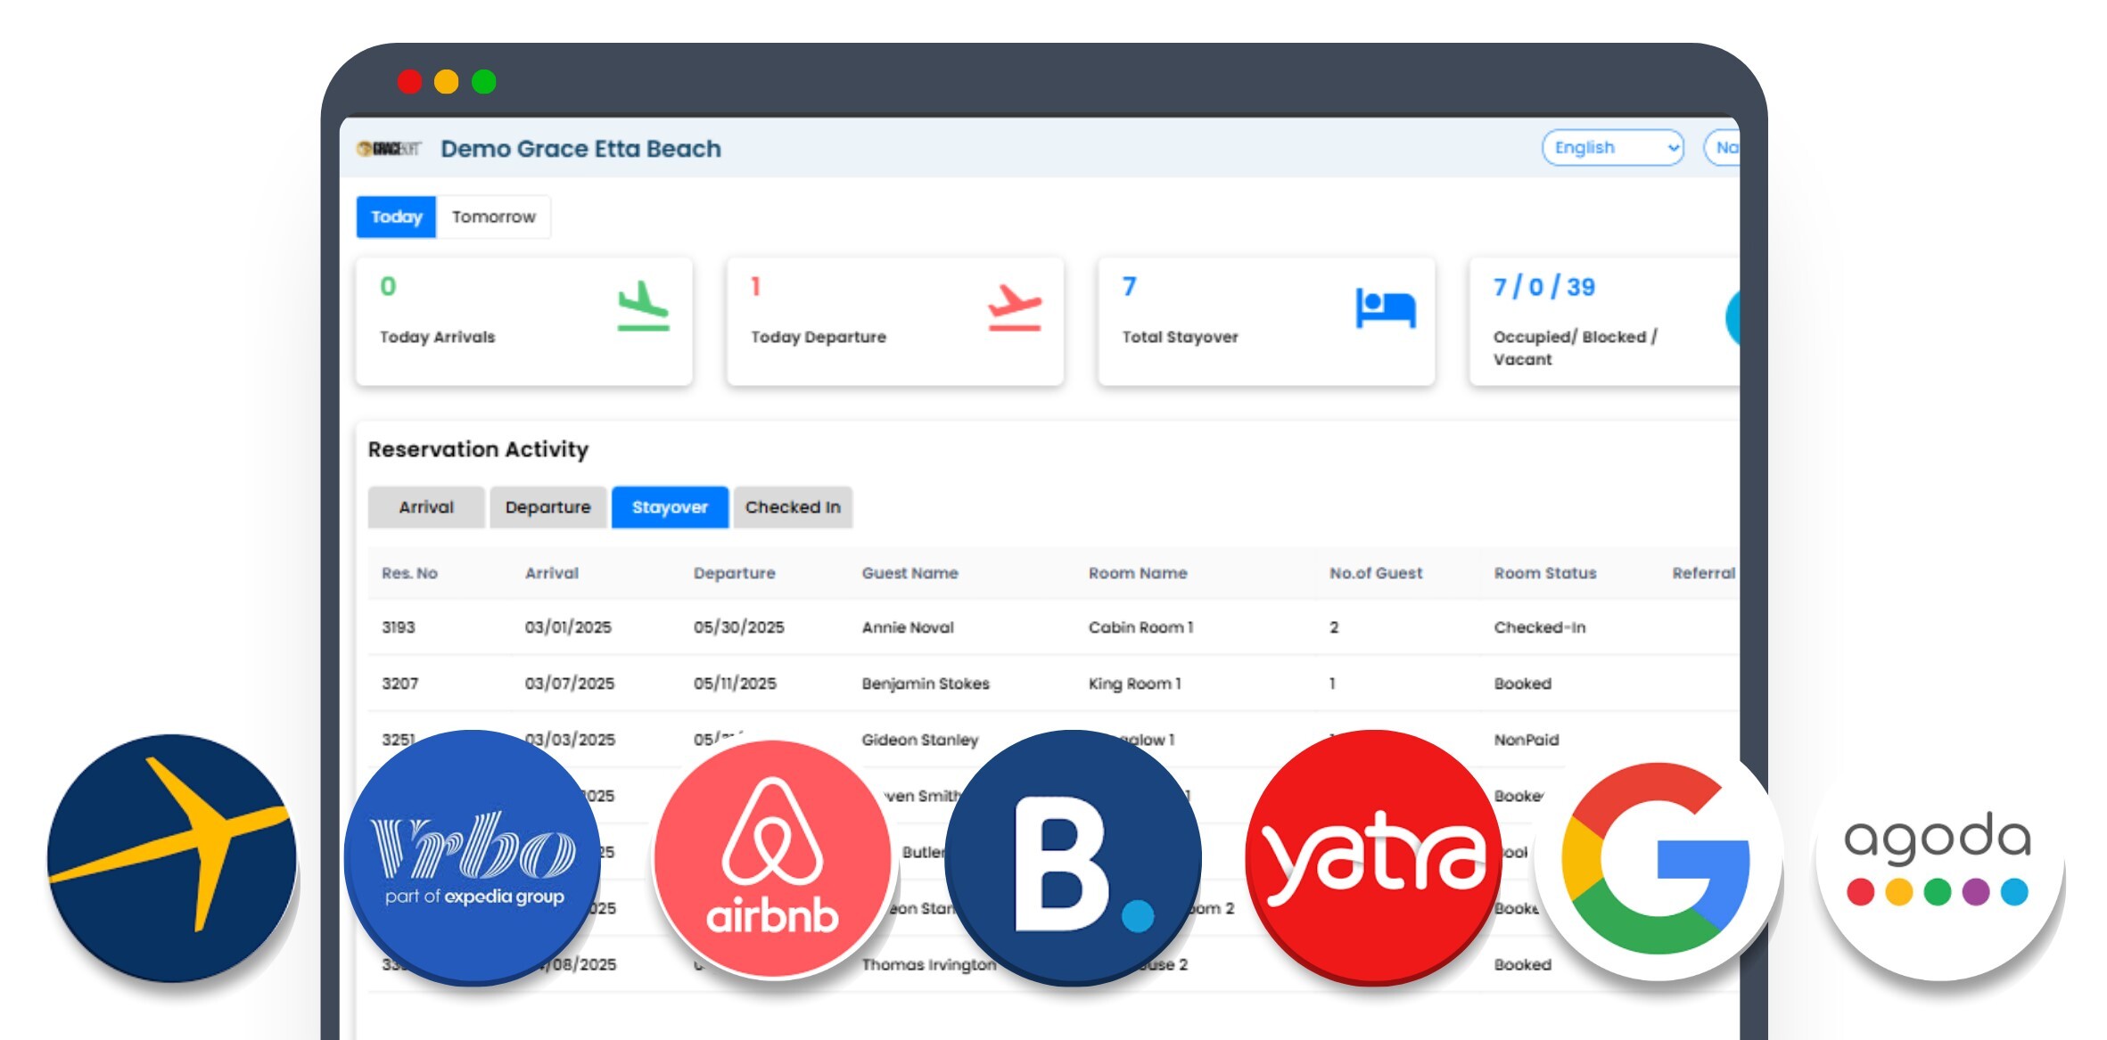Image resolution: width=2107 pixels, height=1040 pixels.
Task: Click the Google G logo
Action: [1658, 858]
